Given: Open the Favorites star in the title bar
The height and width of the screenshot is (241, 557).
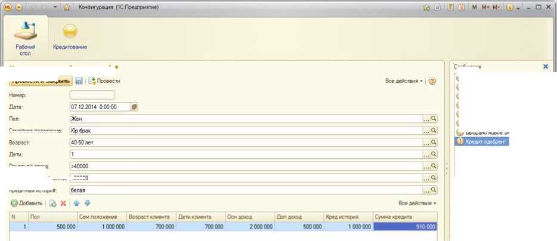Looking at the screenshot, I should coord(66,8).
